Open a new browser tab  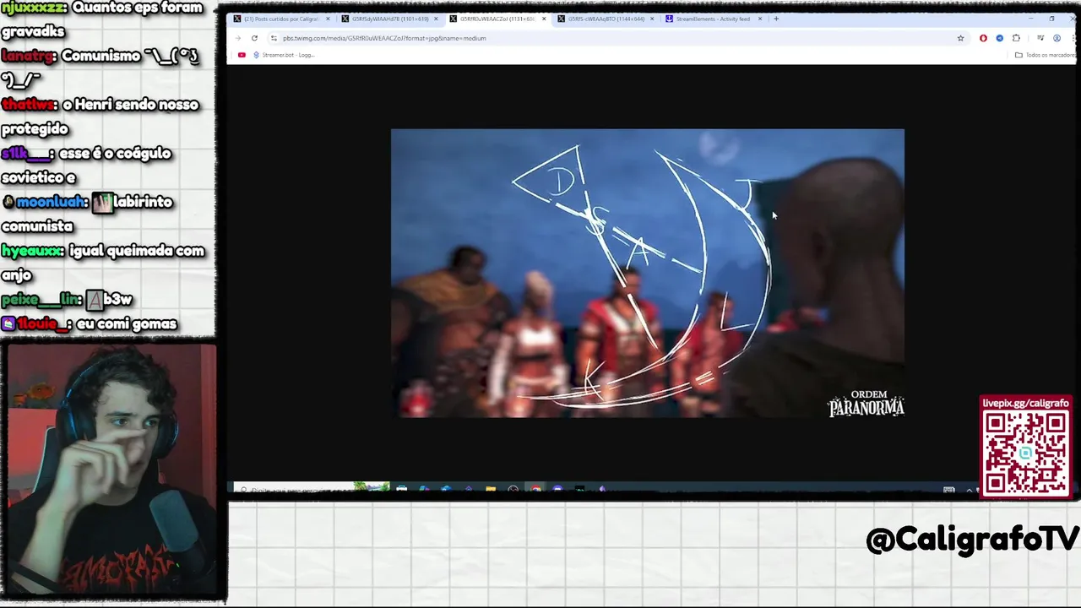click(x=776, y=19)
